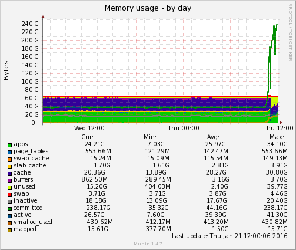Viewport: 296px width, 250px height.
Task: Click the gray inactive legend swatch
Action: pyautogui.click(x=9, y=202)
